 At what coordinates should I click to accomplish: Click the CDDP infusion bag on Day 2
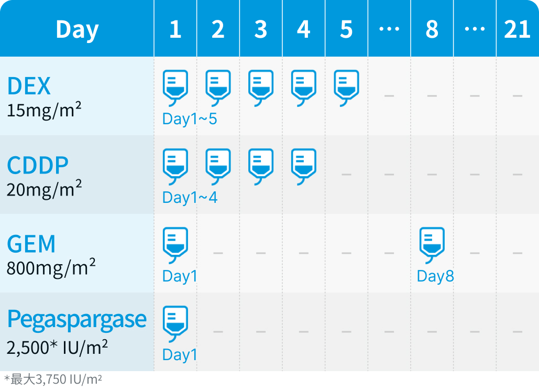pos(218,167)
